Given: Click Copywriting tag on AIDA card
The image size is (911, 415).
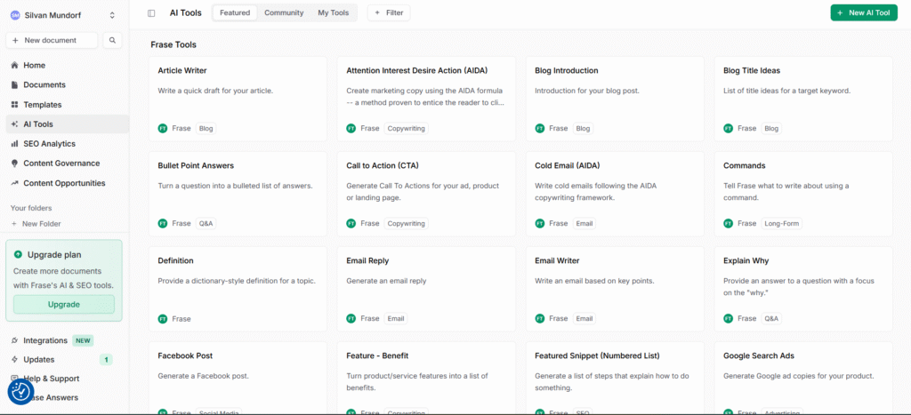Looking at the screenshot, I should [406, 128].
